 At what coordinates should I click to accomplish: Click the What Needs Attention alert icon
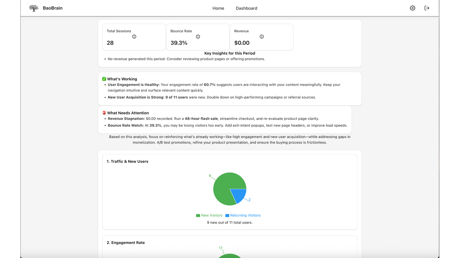104,113
